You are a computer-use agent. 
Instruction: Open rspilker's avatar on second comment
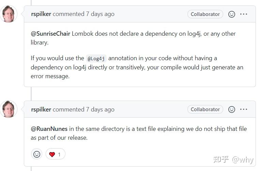pos(9,109)
